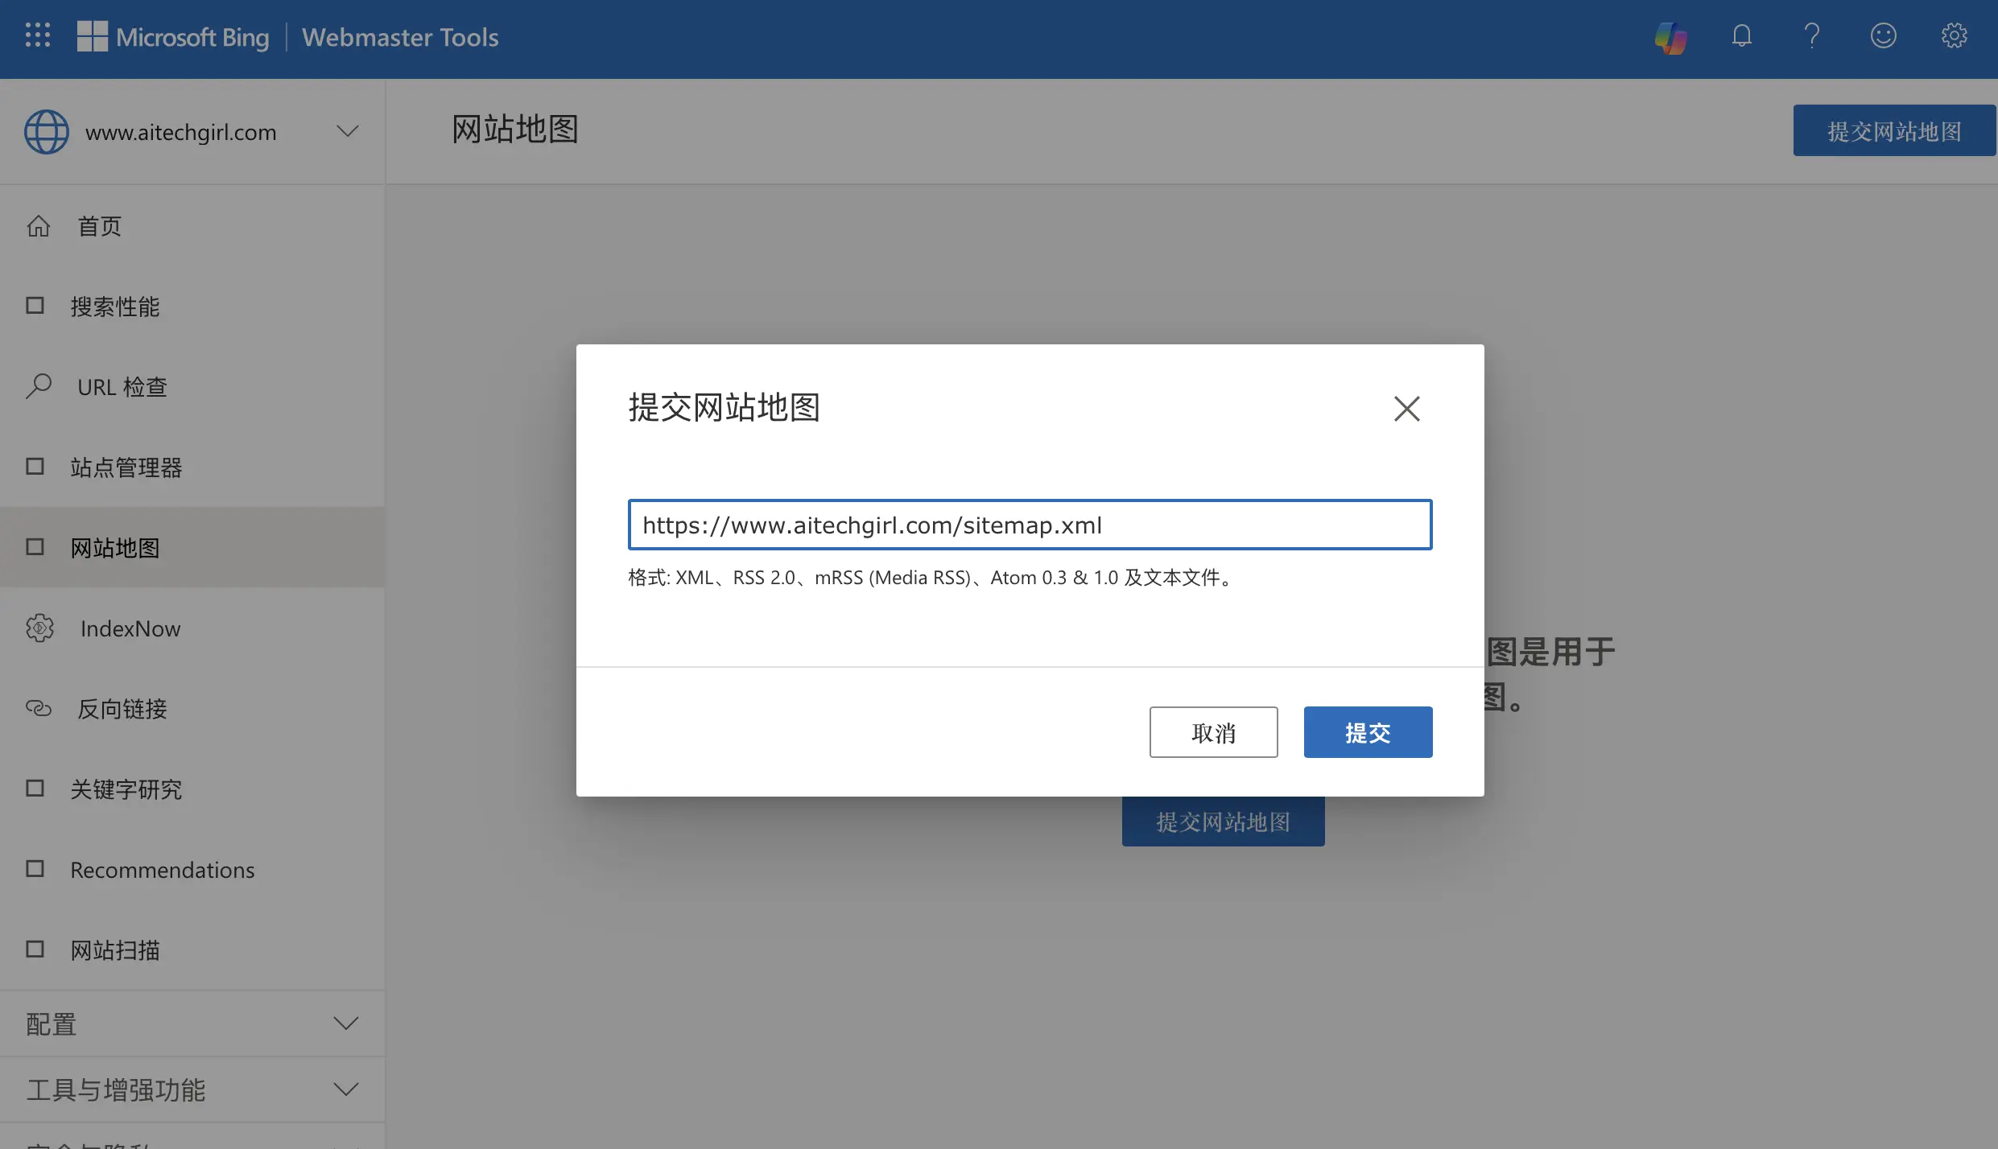Click 提交网站地图 button below the dialog
Image resolution: width=1998 pixels, height=1149 pixels.
pyautogui.click(x=1223, y=822)
